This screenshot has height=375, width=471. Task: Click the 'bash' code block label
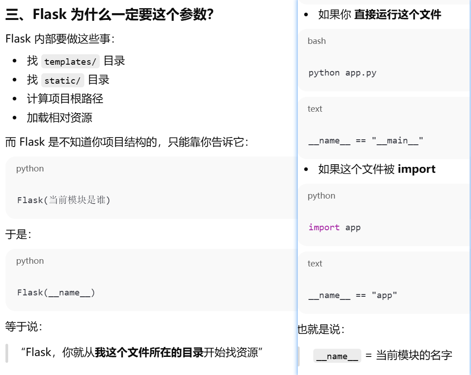click(x=316, y=41)
